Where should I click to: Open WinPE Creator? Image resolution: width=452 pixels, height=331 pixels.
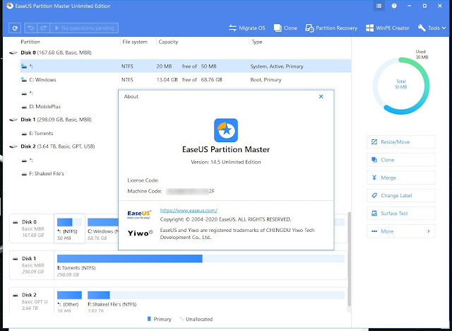click(x=389, y=28)
